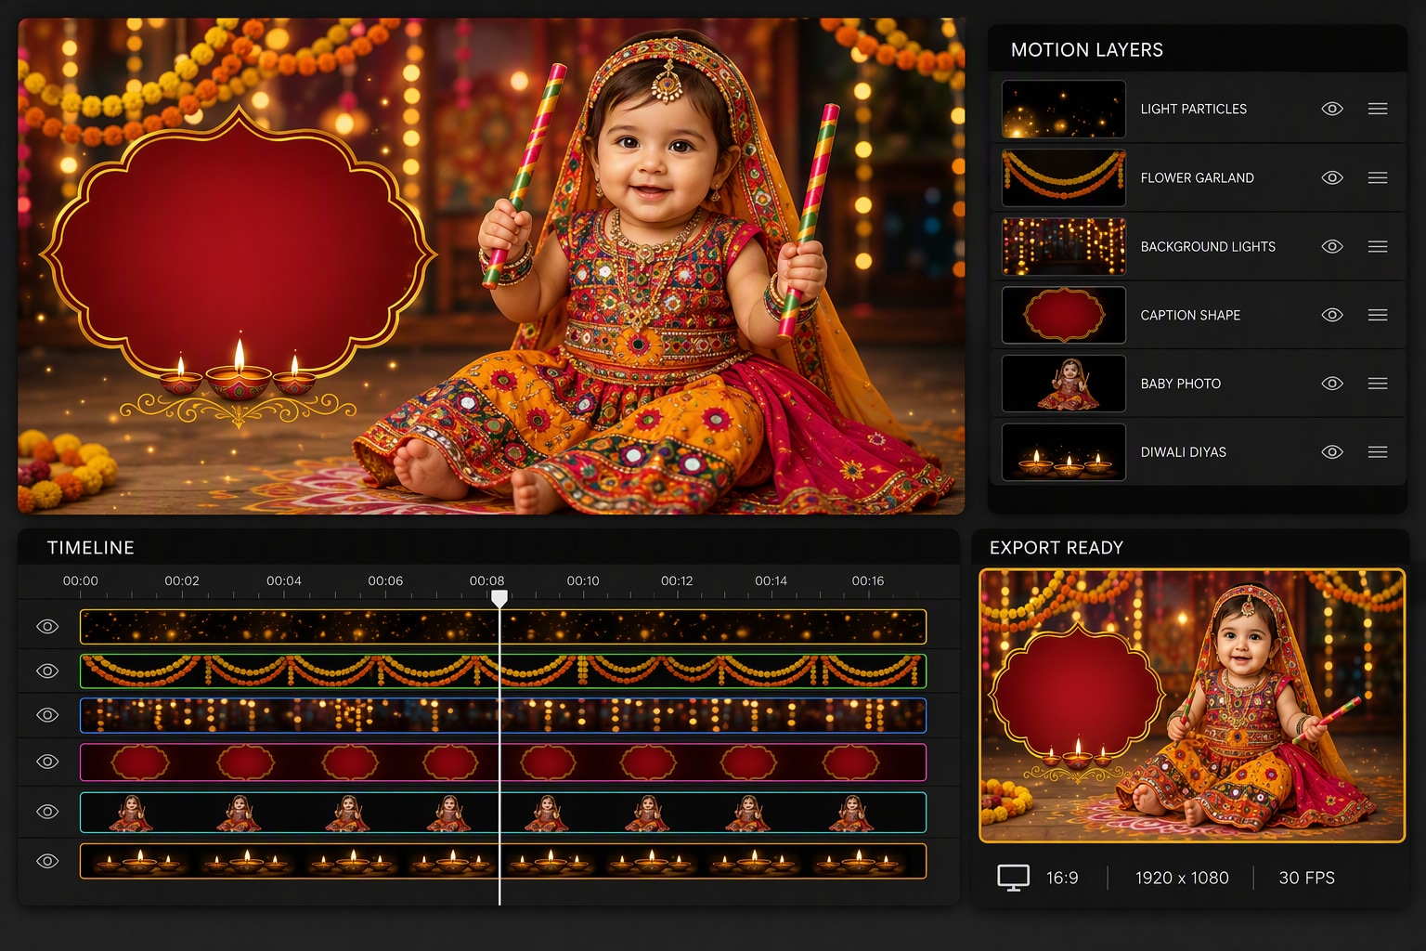Click the Export Ready preview image
This screenshot has width=1426, height=951.
pyautogui.click(x=1192, y=706)
